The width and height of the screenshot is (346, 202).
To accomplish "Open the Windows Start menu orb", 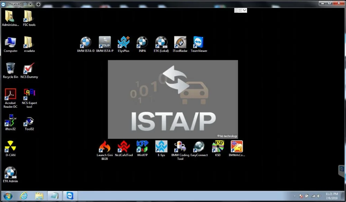I will (8, 196).
